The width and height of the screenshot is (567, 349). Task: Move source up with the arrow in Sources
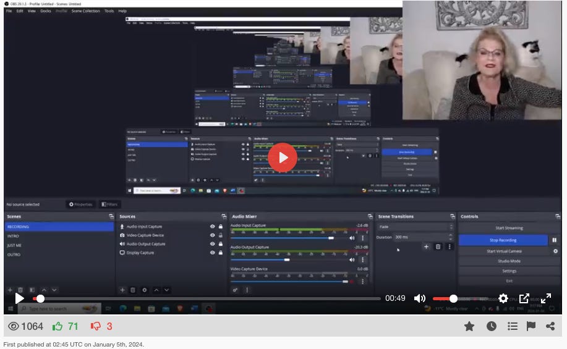[156, 290]
